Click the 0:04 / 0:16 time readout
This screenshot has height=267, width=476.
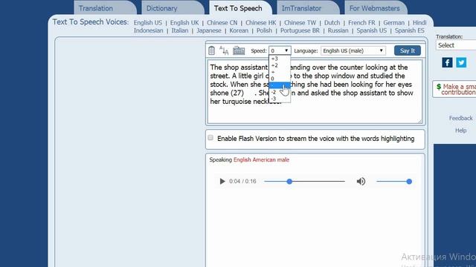[242, 181]
